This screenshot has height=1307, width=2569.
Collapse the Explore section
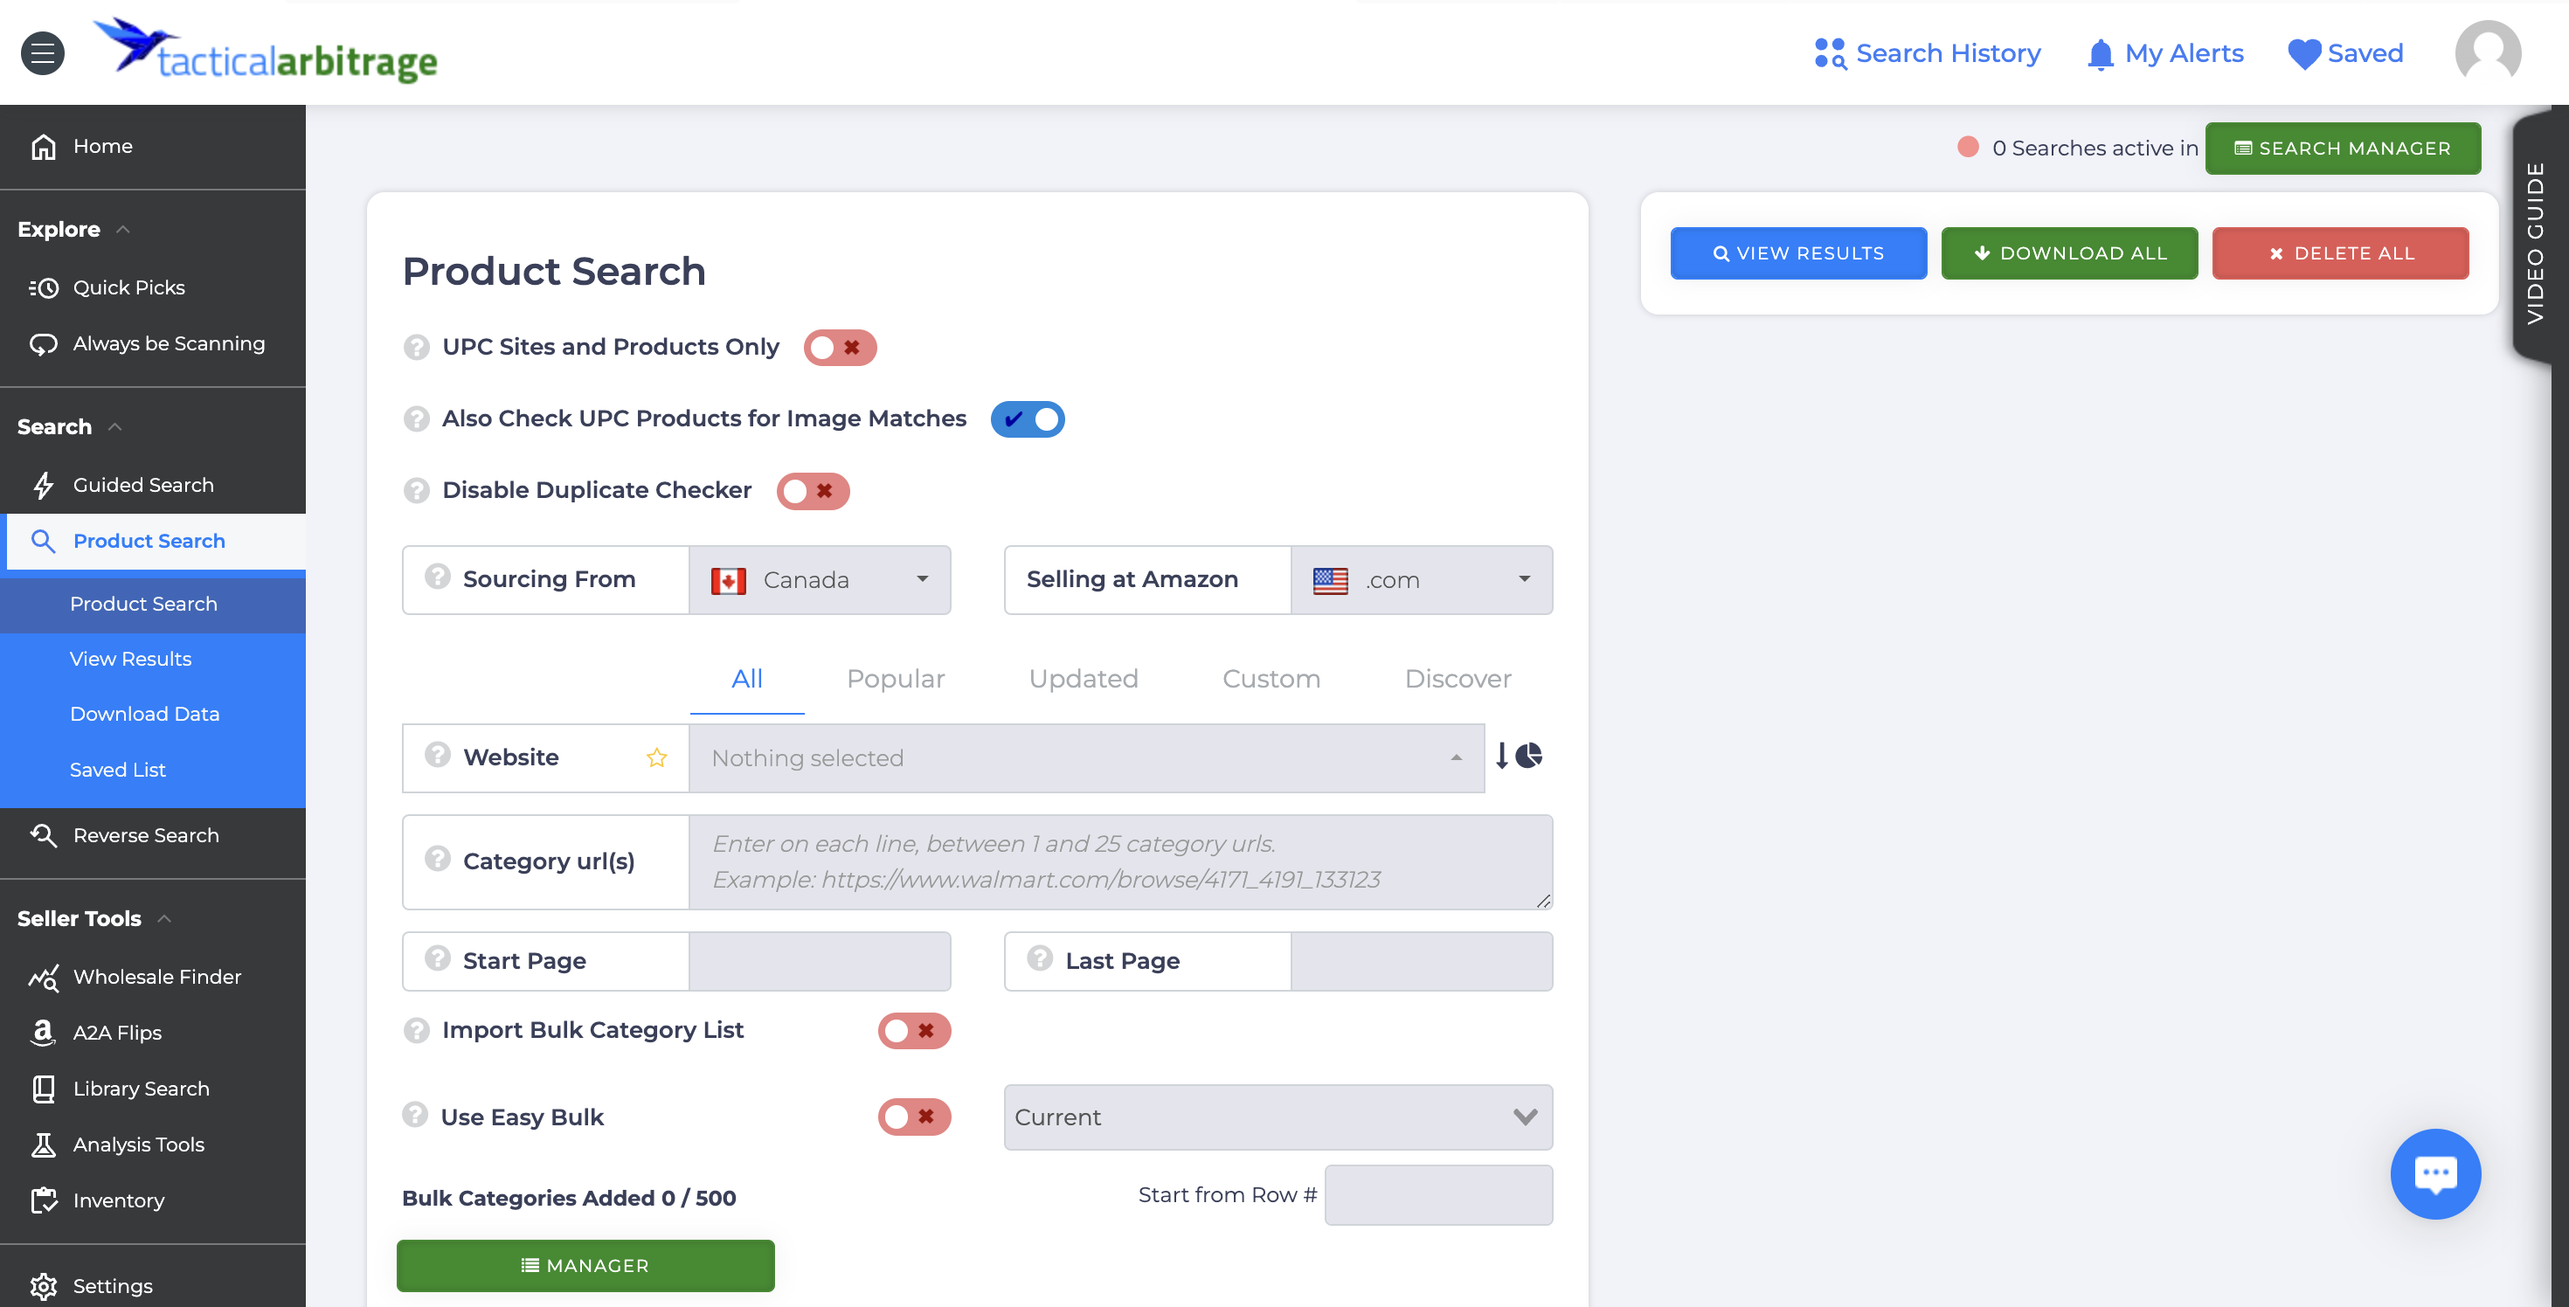[73, 229]
